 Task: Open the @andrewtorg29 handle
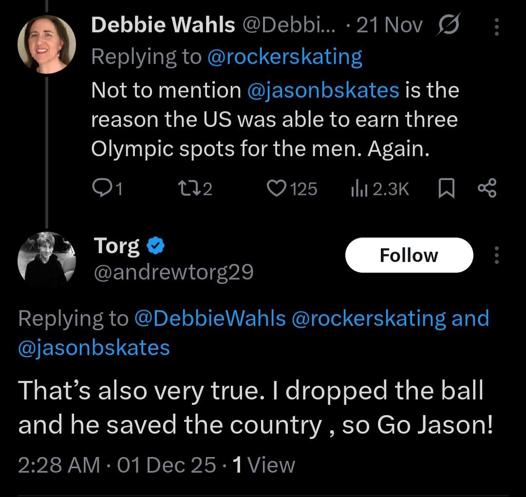(x=173, y=272)
